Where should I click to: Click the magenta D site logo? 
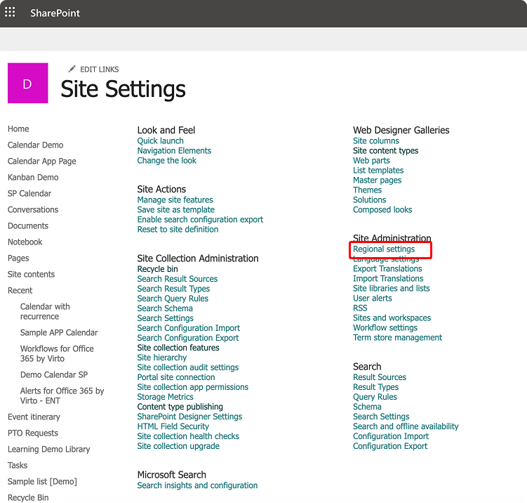(x=27, y=84)
